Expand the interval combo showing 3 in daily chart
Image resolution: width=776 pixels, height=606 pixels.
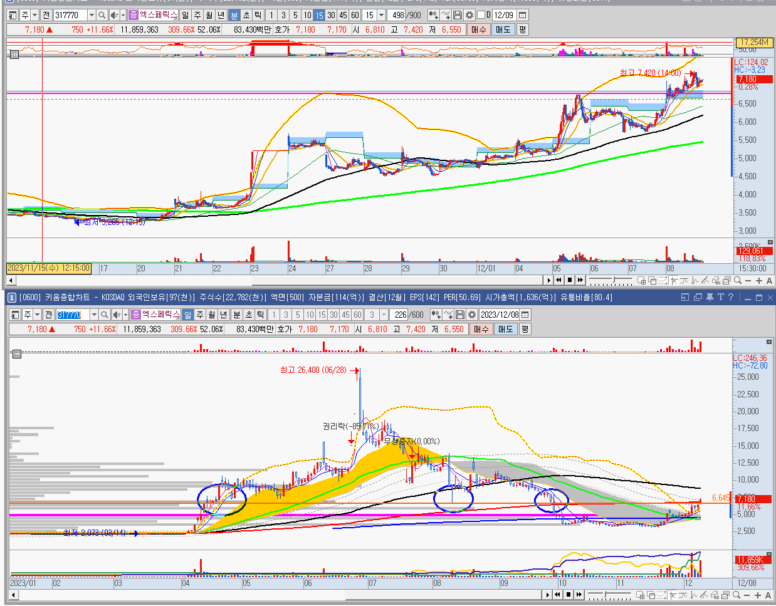click(x=384, y=314)
